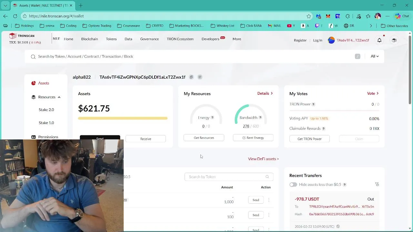
Task: Open the CRYPTO bookmarks folder
Action: pyautogui.click(x=155, y=26)
